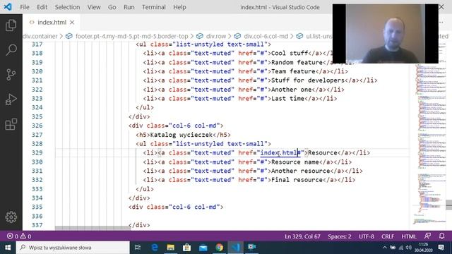Open Microsoft Store from taskbar

(186, 248)
